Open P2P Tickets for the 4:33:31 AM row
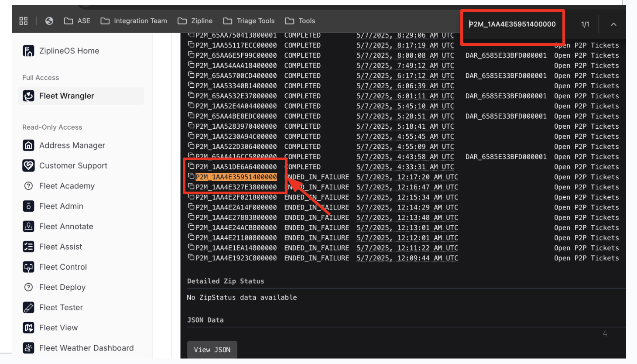 (586, 167)
